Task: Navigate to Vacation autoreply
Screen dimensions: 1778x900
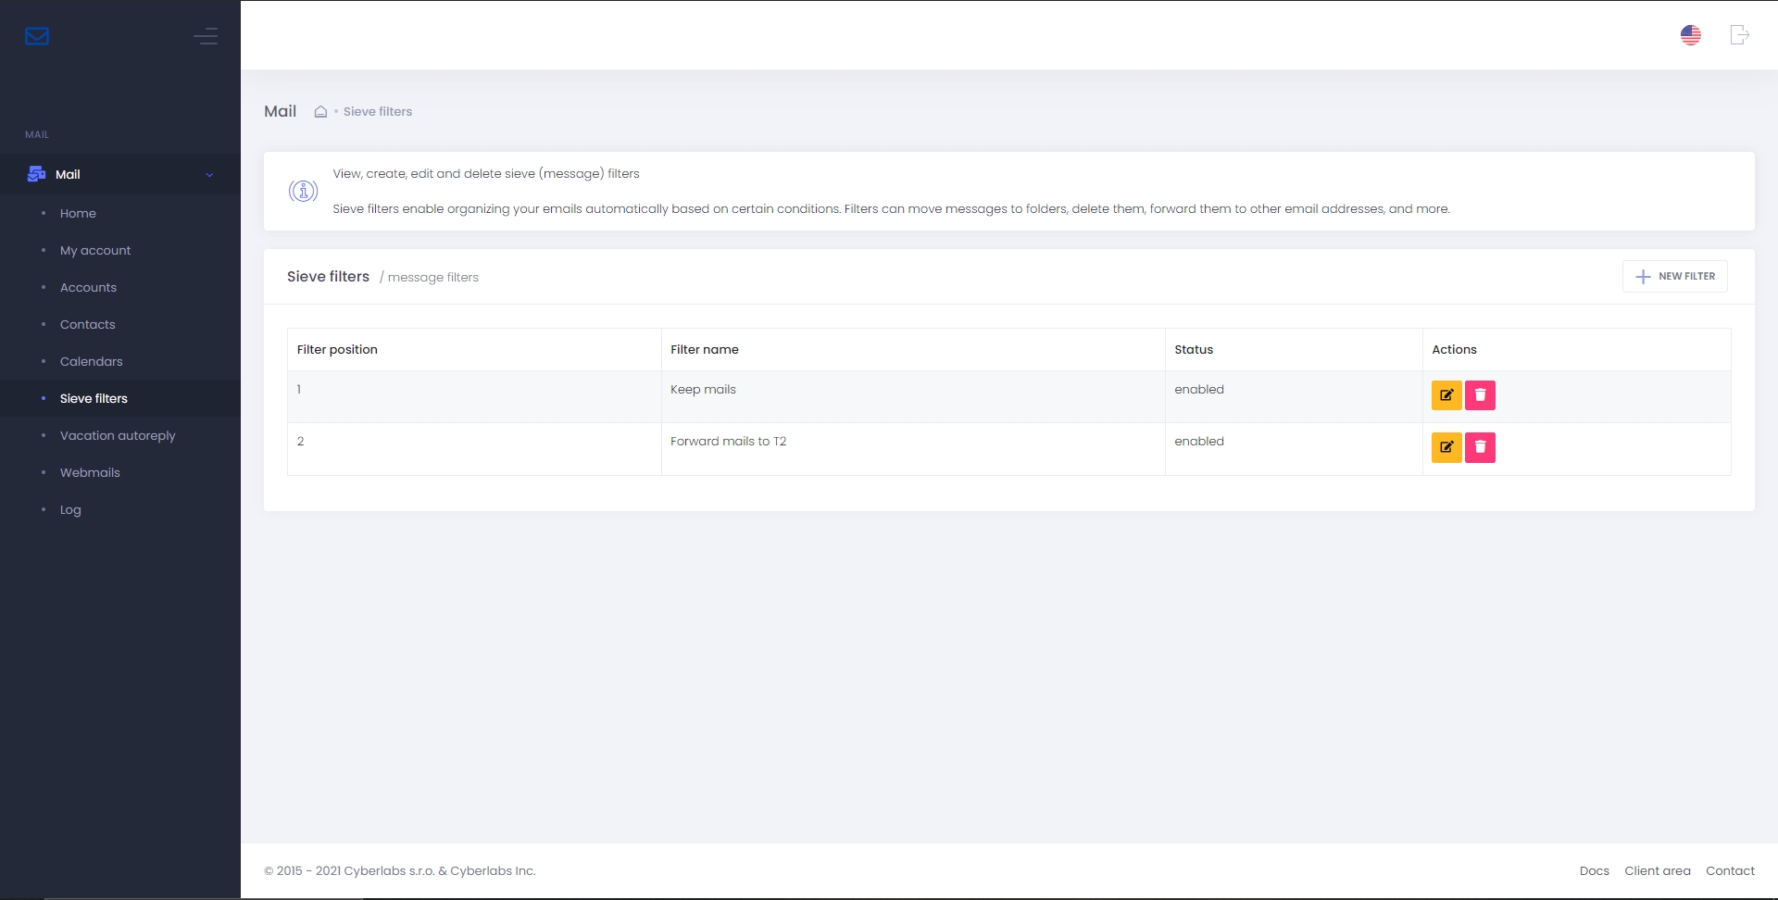Action: pyautogui.click(x=118, y=436)
